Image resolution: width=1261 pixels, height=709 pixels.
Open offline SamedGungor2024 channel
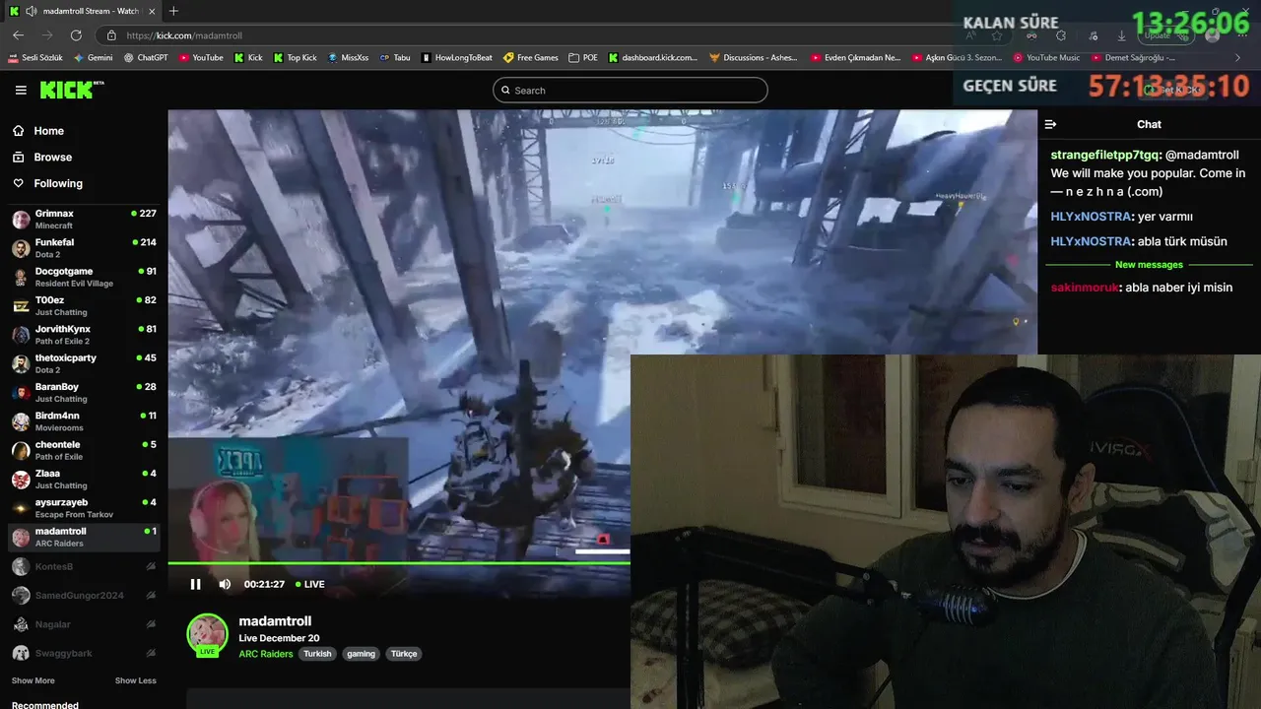pos(83,595)
